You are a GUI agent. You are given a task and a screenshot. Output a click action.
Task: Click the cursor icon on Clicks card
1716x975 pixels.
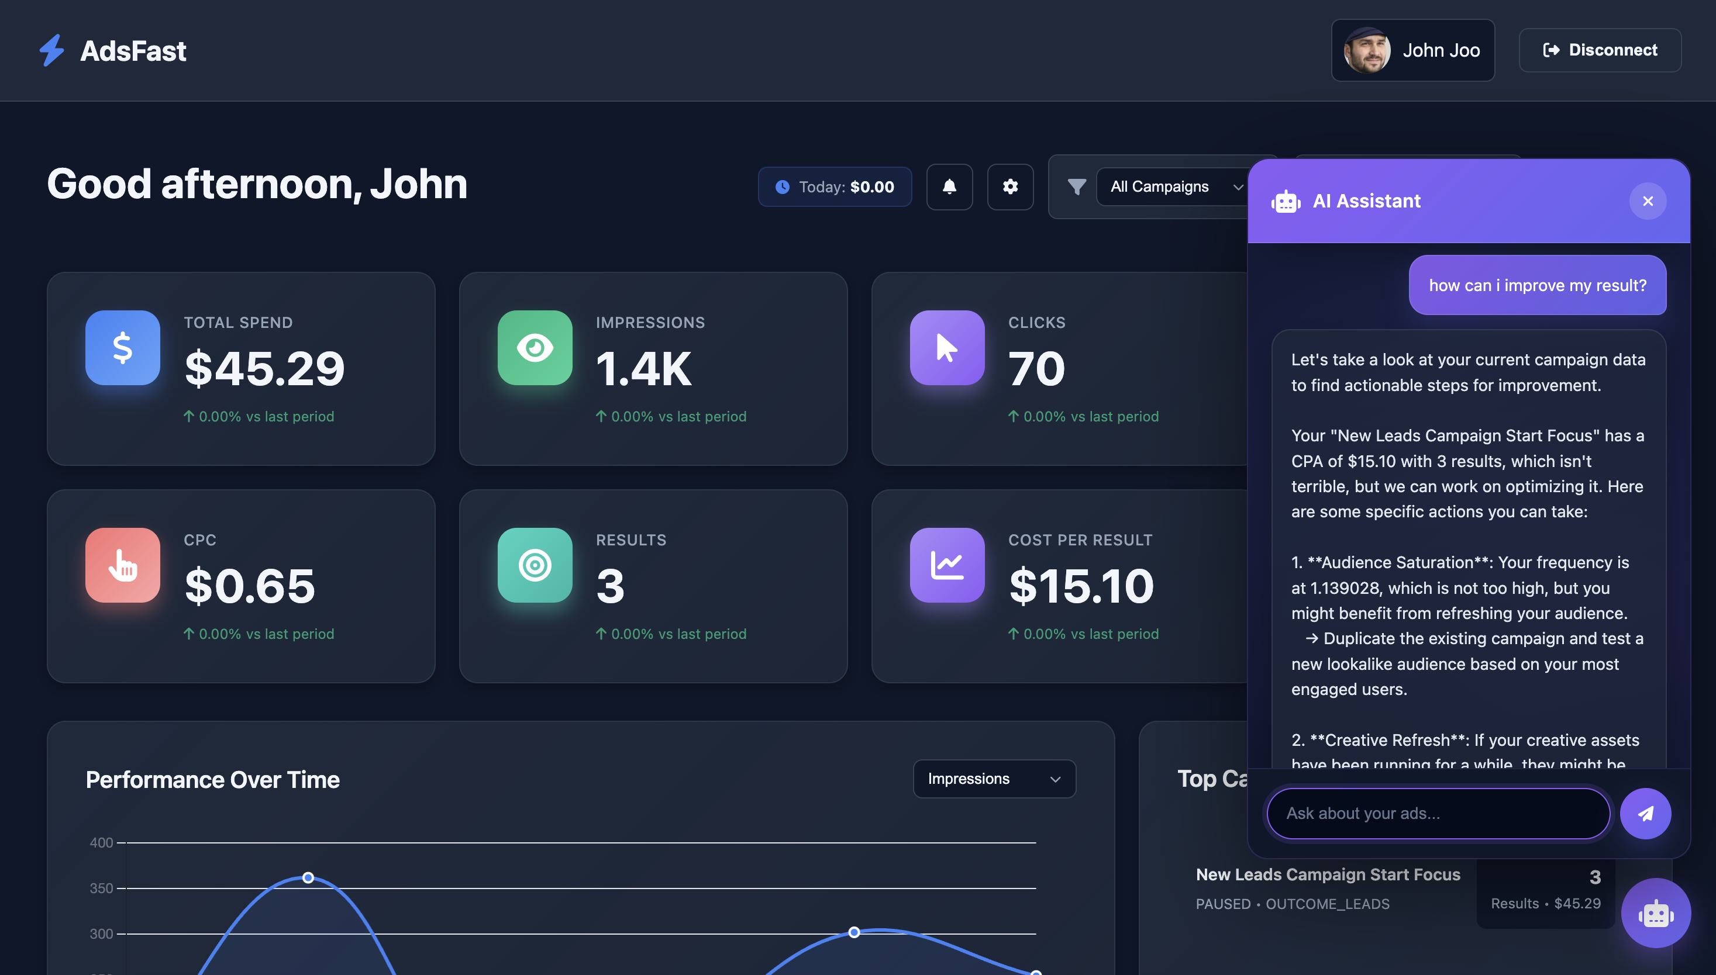(947, 348)
